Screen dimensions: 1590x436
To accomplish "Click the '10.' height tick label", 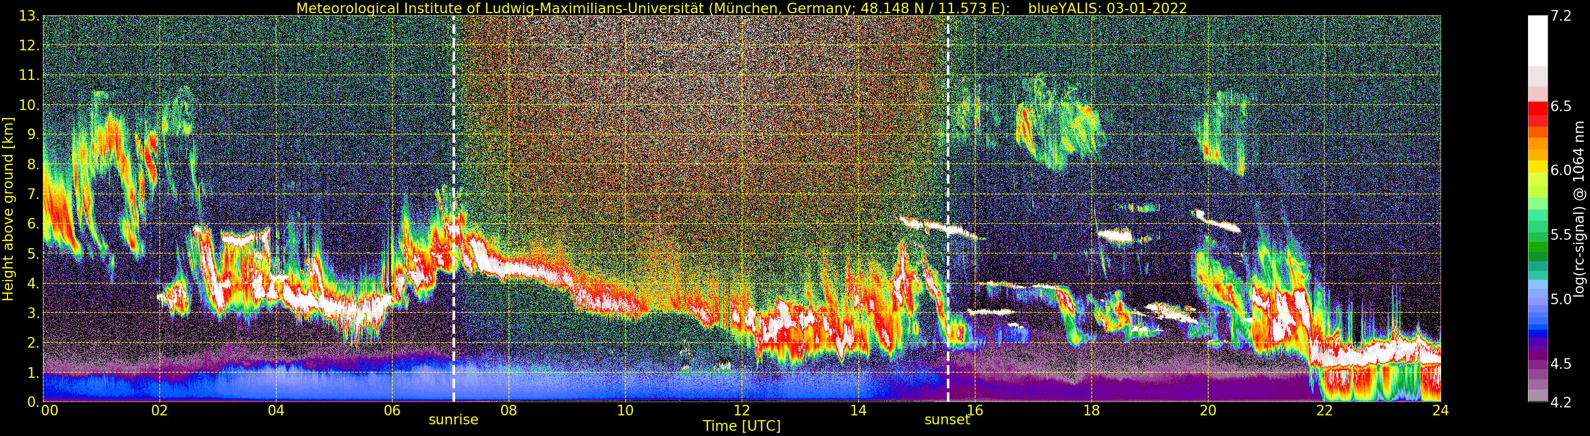I will pyautogui.click(x=30, y=105).
